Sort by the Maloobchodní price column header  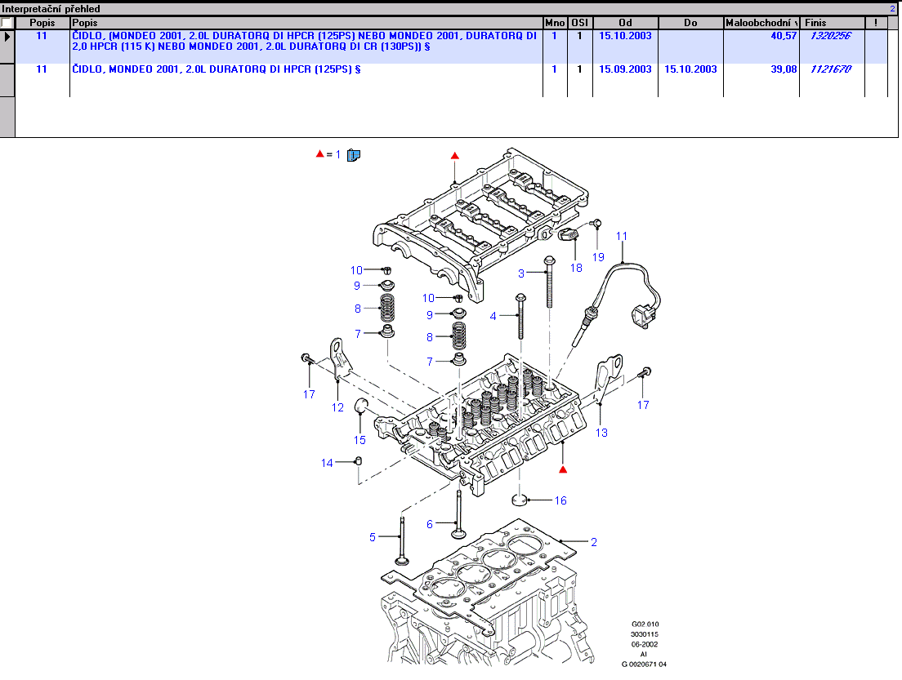pyautogui.click(x=761, y=23)
